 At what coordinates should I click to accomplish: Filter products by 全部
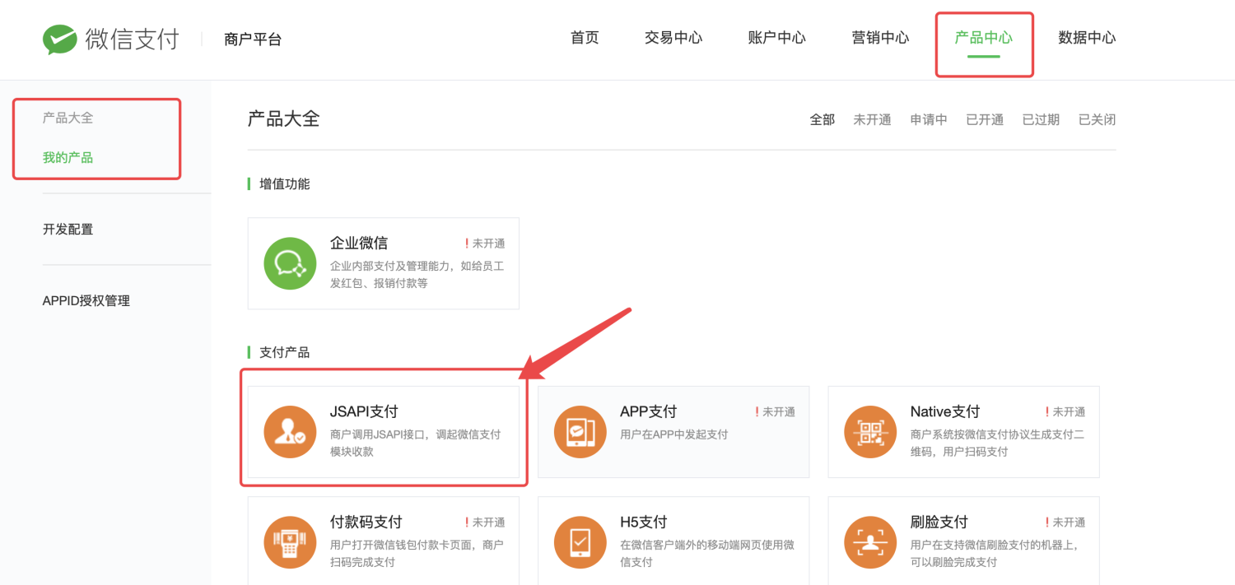point(823,119)
